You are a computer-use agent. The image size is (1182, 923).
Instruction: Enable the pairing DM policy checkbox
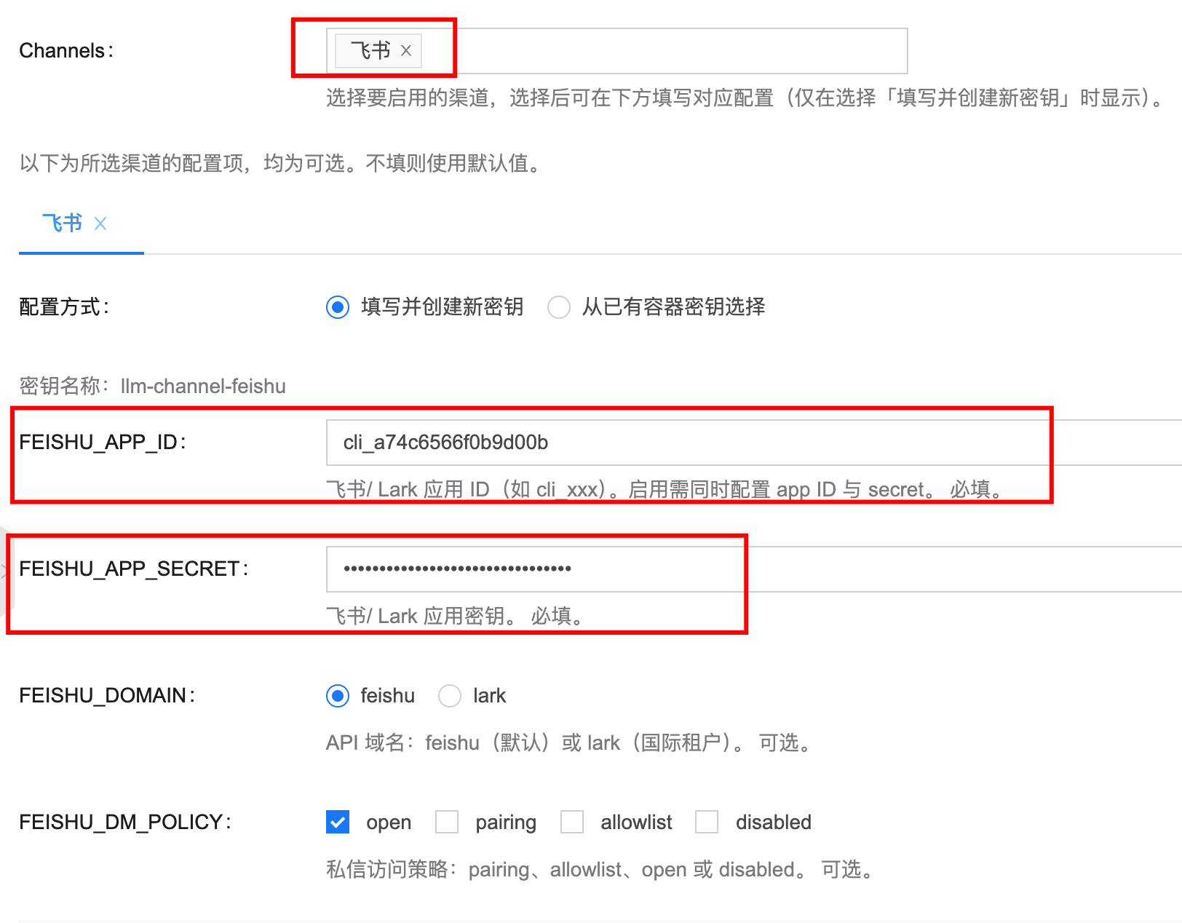[x=447, y=822]
